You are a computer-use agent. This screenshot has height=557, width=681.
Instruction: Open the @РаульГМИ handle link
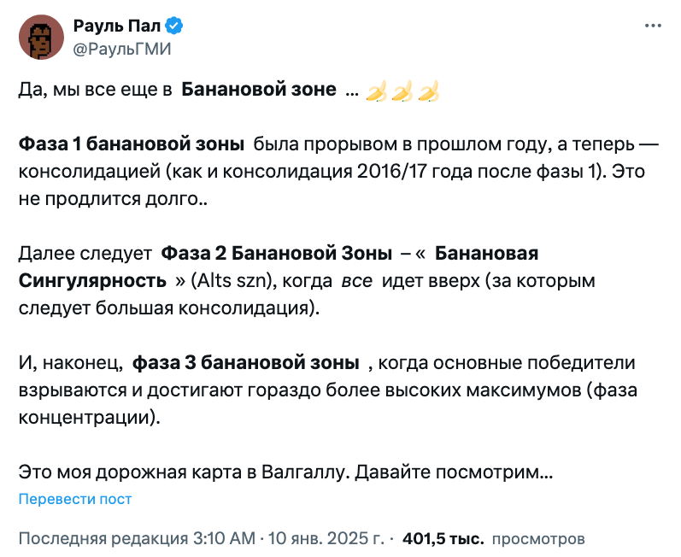point(122,49)
